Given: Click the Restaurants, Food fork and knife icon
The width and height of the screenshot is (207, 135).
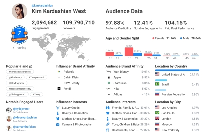Looking at the screenshot, I should (108, 130).
